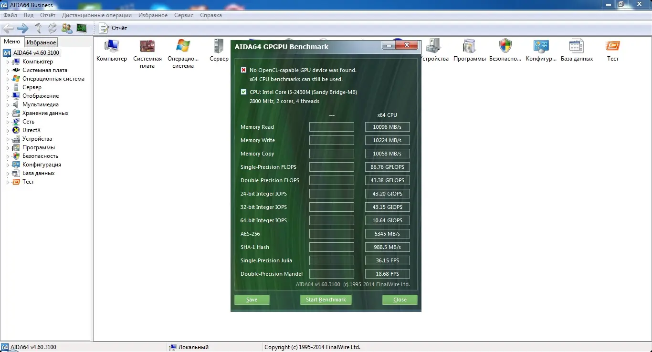Click the Single-Precision FLOPS result 86.76 GFLOPS
This screenshot has width=652, height=352.
388,167
